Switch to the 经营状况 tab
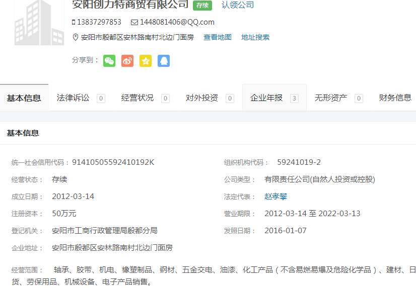The image size is (416, 288). pyautogui.click(x=137, y=98)
